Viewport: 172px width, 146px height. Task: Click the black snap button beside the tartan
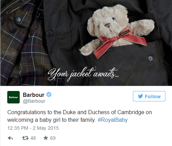(x=50, y=33)
